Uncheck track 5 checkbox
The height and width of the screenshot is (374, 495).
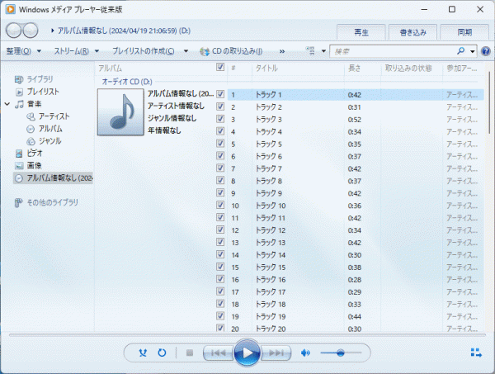220,144
